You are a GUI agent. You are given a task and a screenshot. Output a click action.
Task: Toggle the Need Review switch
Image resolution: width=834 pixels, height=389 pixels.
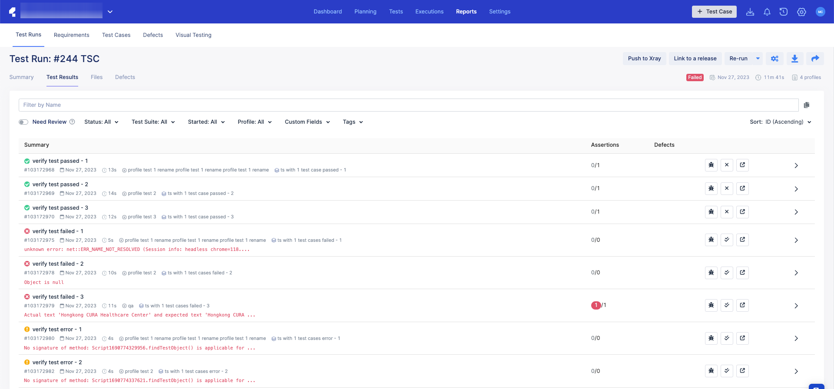point(23,122)
